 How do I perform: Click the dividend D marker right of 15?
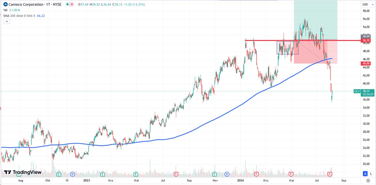[x=72, y=174]
